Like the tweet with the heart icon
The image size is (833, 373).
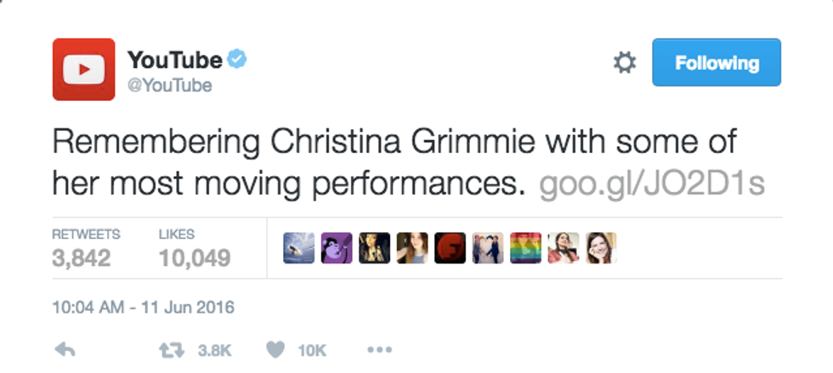275,349
